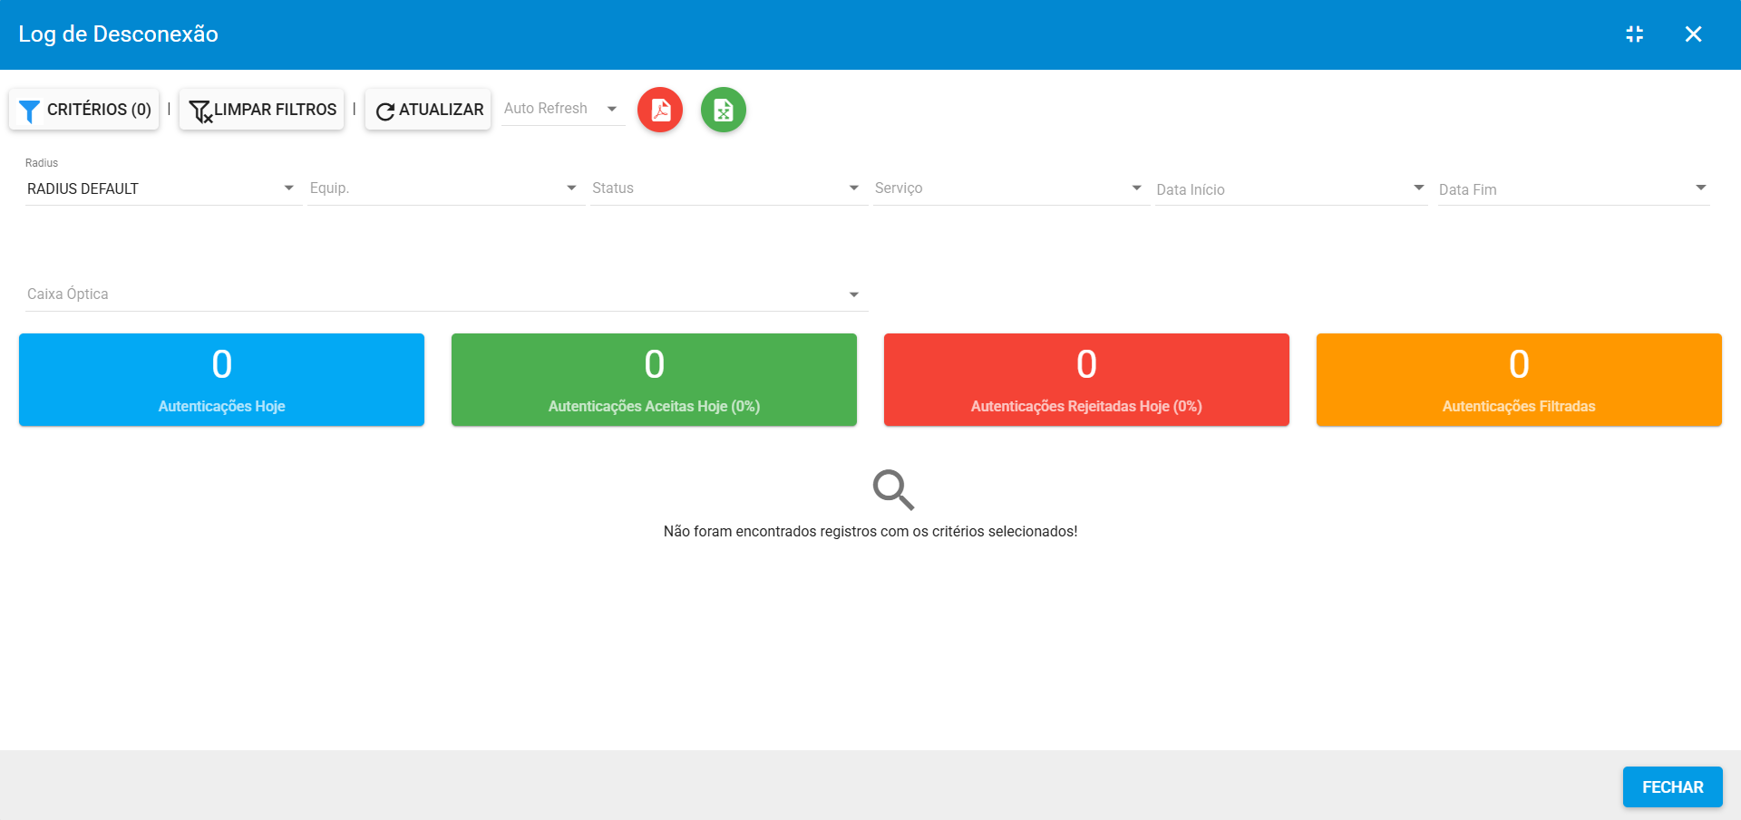The width and height of the screenshot is (1741, 820).
Task: Open the Data Início date selector
Action: coord(1290,189)
